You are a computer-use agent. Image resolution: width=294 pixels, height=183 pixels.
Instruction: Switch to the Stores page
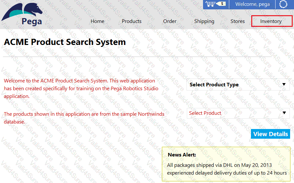[x=237, y=21]
